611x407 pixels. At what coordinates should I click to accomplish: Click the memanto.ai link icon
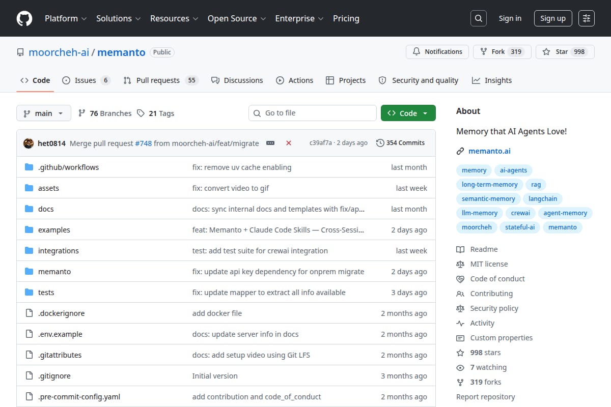pos(460,151)
